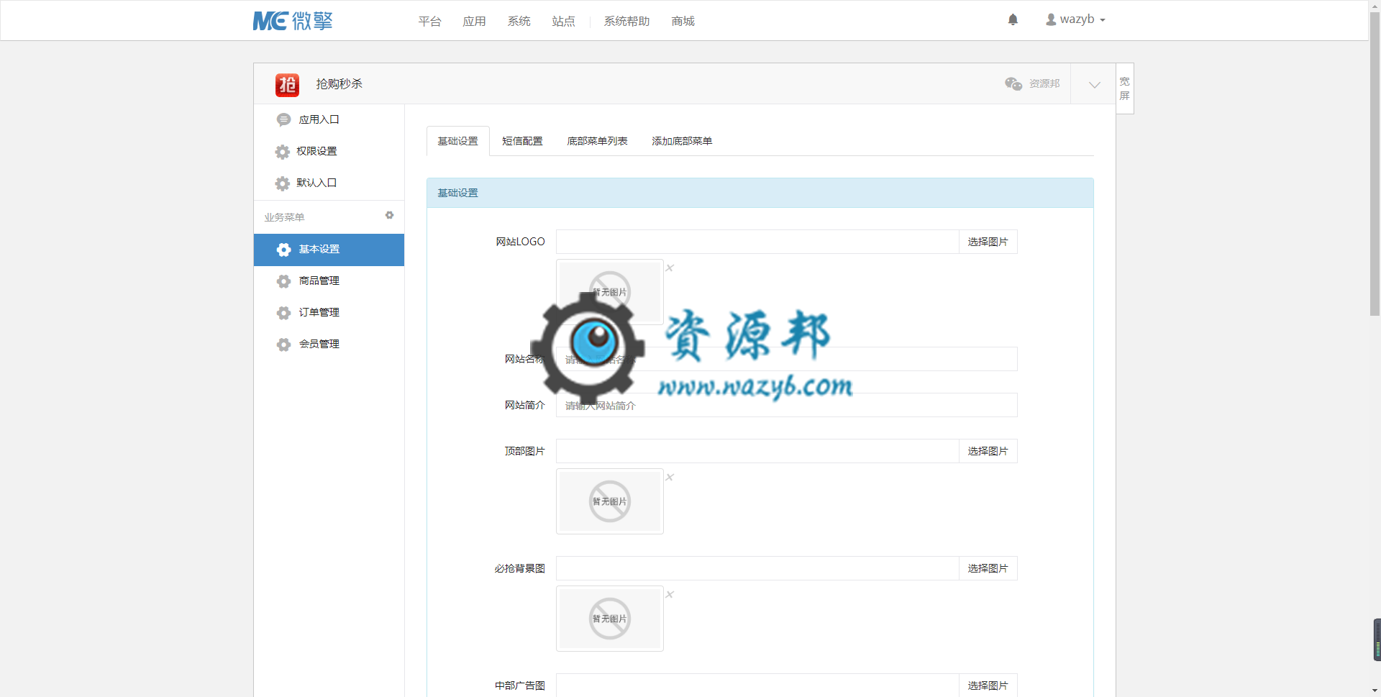The width and height of the screenshot is (1381, 697).
Task: Focus the 网站LOGO path input
Action: (757, 242)
